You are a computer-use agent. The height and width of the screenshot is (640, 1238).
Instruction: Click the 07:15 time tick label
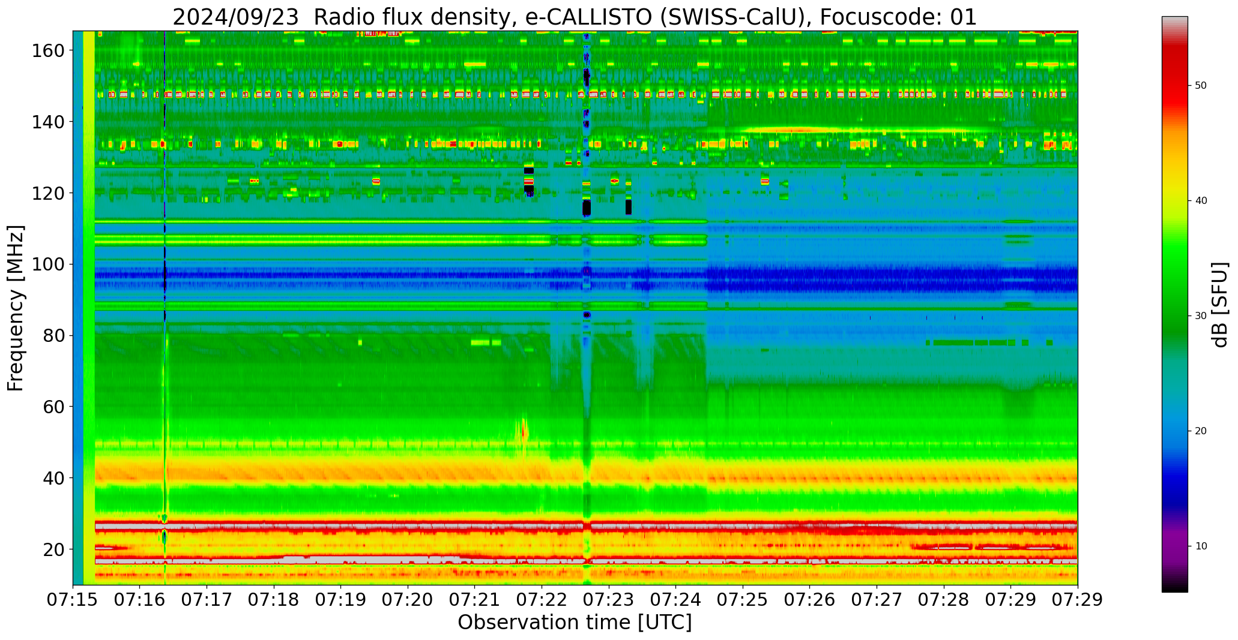(73, 600)
